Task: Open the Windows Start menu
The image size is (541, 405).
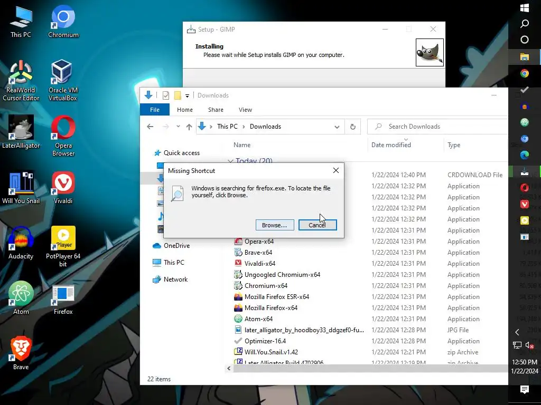Action: [x=525, y=7]
